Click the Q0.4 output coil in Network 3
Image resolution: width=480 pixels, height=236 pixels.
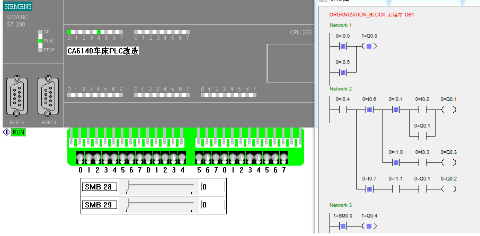tap(369, 226)
